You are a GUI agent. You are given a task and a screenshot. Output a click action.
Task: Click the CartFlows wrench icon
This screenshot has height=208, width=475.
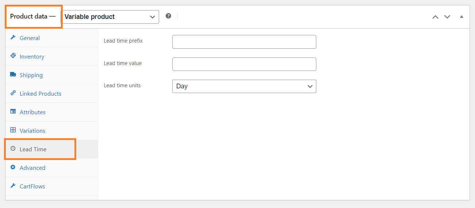pyautogui.click(x=13, y=186)
